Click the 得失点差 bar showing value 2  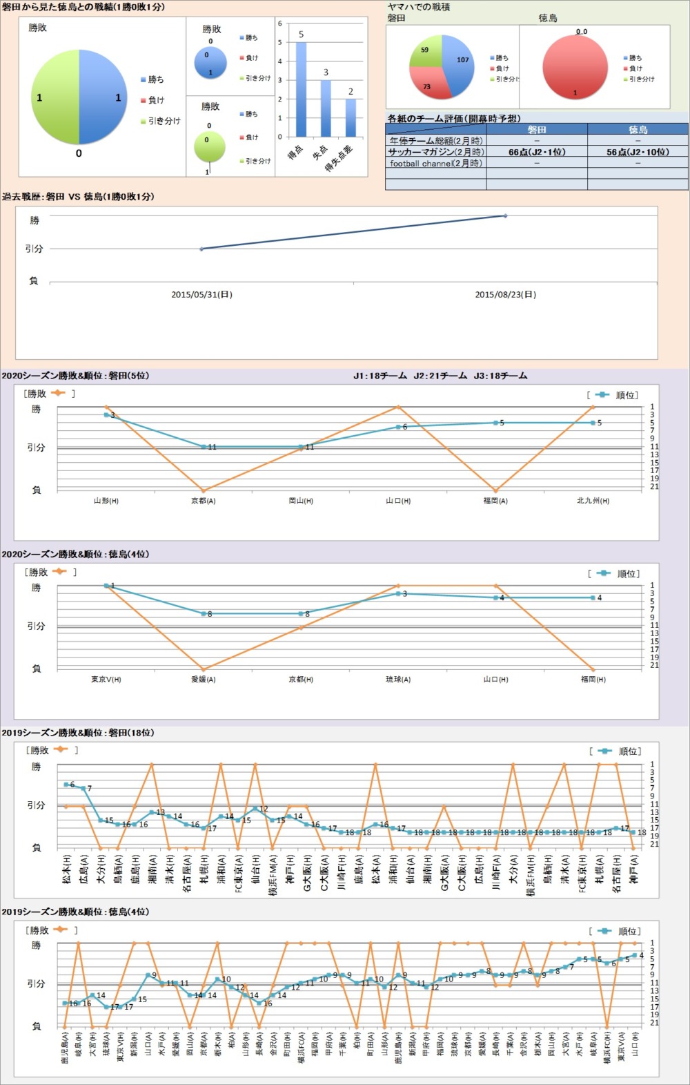click(x=351, y=118)
